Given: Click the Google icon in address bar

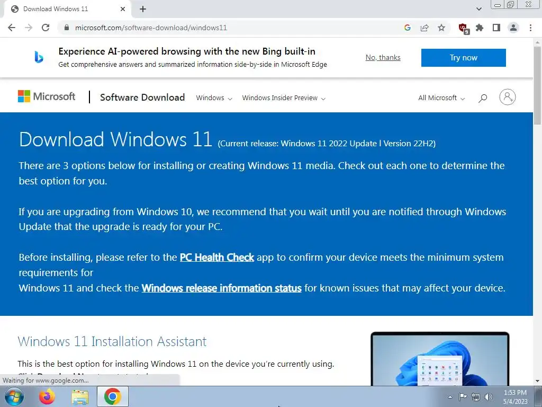Looking at the screenshot, I should 408,28.
